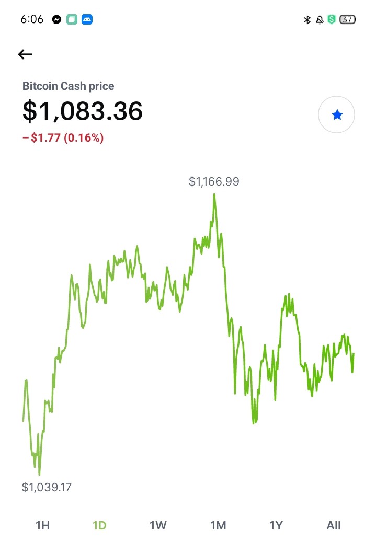This screenshot has width=376, height=553.
Task: Tap the $1,039.17 chart low label
Action: [47, 487]
